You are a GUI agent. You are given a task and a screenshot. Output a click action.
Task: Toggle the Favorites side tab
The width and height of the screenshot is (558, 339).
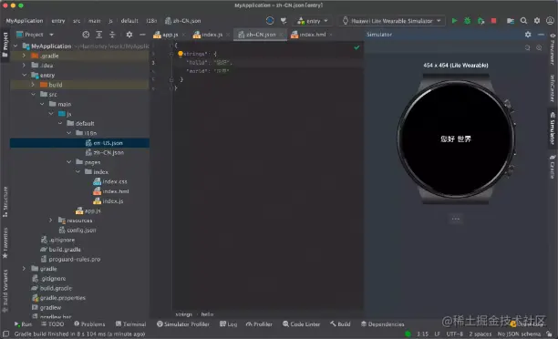[x=5, y=243]
